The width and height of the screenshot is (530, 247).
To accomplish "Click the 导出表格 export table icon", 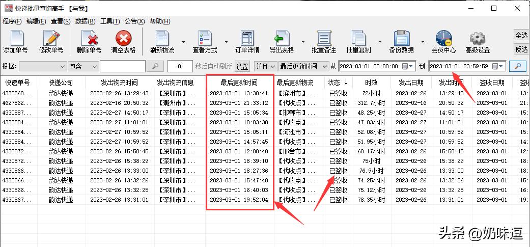I will tap(282, 38).
